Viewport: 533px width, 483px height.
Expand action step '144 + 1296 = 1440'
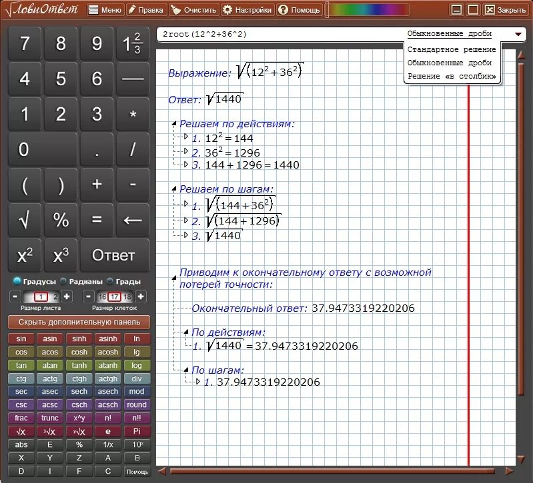coord(185,165)
